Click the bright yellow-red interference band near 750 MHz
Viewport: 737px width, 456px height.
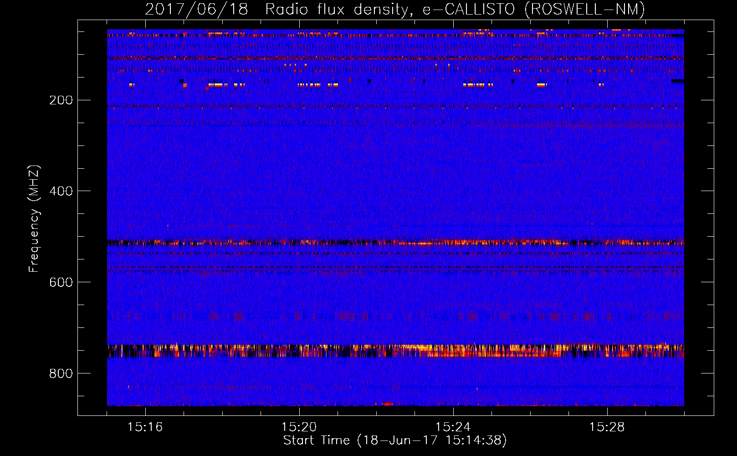tap(395, 351)
